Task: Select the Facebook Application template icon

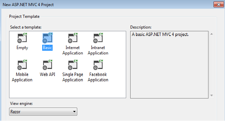Action: pyautogui.click(x=98, y=65)
